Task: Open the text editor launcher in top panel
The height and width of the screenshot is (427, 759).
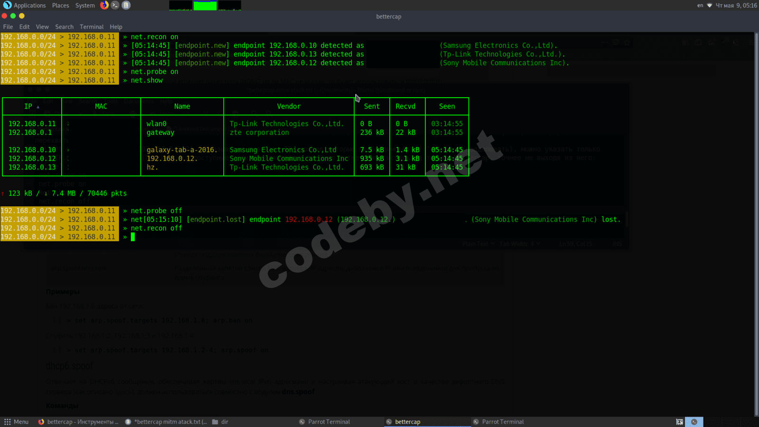Action: click(126, 5)
